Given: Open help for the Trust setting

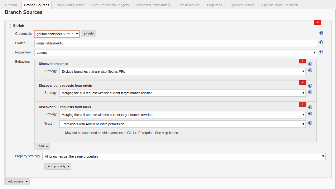Looking at the screenshot, I should pyautogui.click(x=310, y=123).
